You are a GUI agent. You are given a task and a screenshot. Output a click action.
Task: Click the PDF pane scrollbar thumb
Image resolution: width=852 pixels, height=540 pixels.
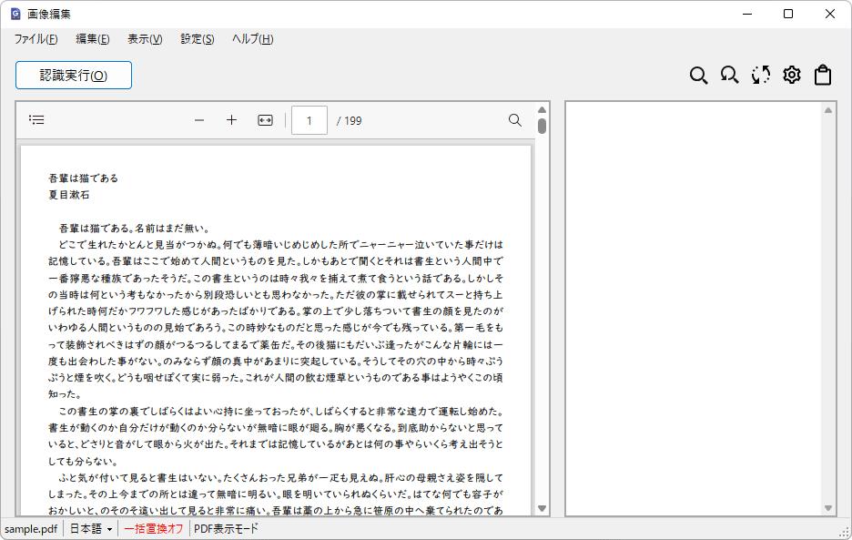(542, 126)
